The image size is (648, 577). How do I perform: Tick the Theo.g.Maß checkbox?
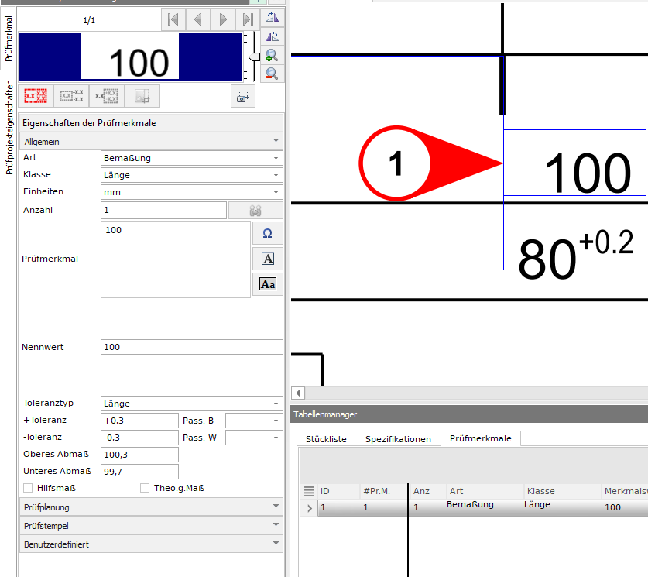[x=145, y=488]
